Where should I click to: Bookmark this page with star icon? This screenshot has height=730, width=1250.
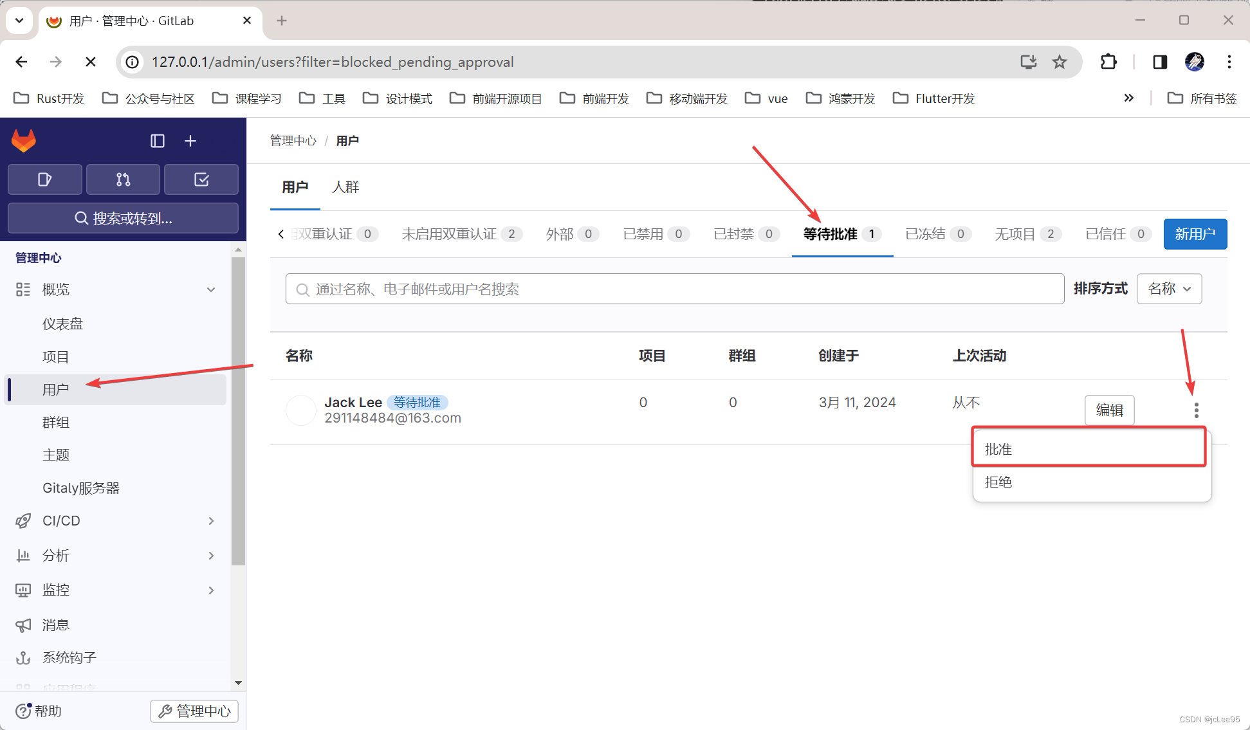1060,62
